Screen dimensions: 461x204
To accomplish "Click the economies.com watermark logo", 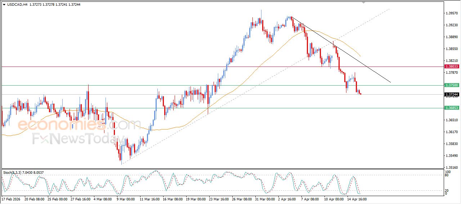I will pos(74,125).
